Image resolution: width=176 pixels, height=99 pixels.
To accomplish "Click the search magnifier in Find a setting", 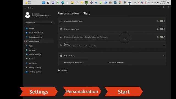I will [51, 22].
